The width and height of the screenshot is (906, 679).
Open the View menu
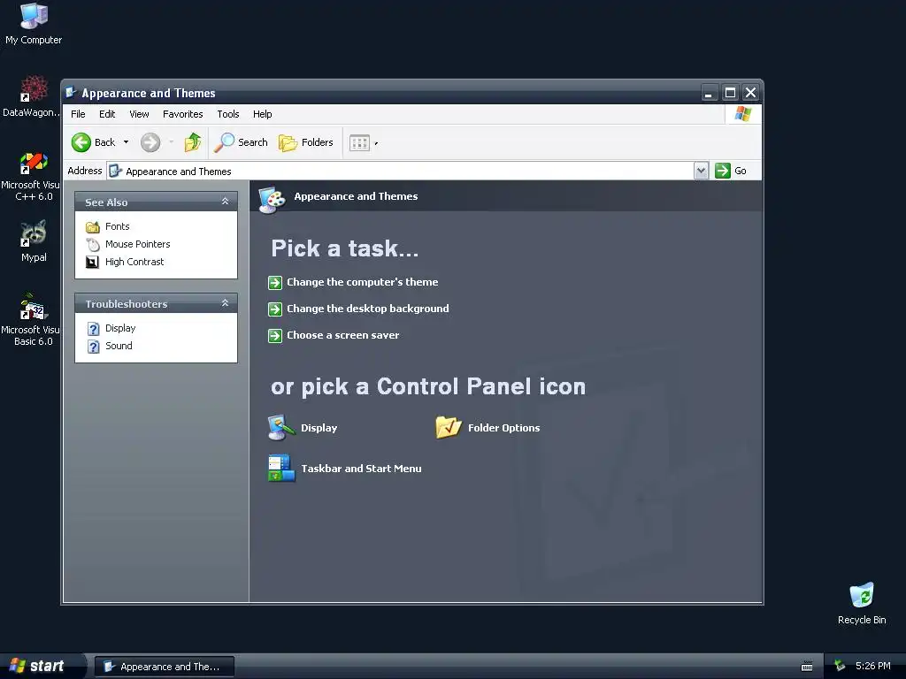click(x=139, y=114)
